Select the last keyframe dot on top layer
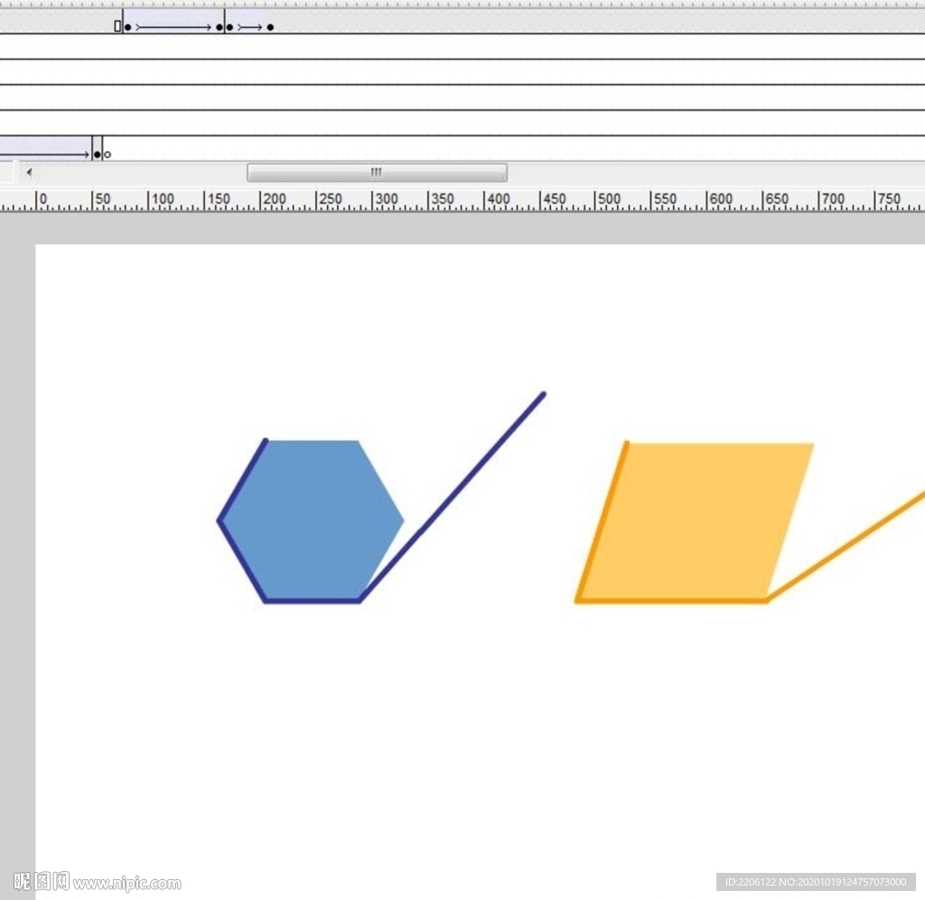925x900 pixels. click(270, 27)
